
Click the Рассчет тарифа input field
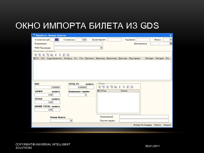tap(144, 121)
